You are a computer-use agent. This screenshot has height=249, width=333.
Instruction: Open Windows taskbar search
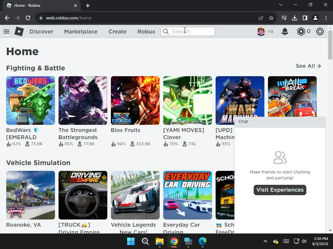coord(145,241)
